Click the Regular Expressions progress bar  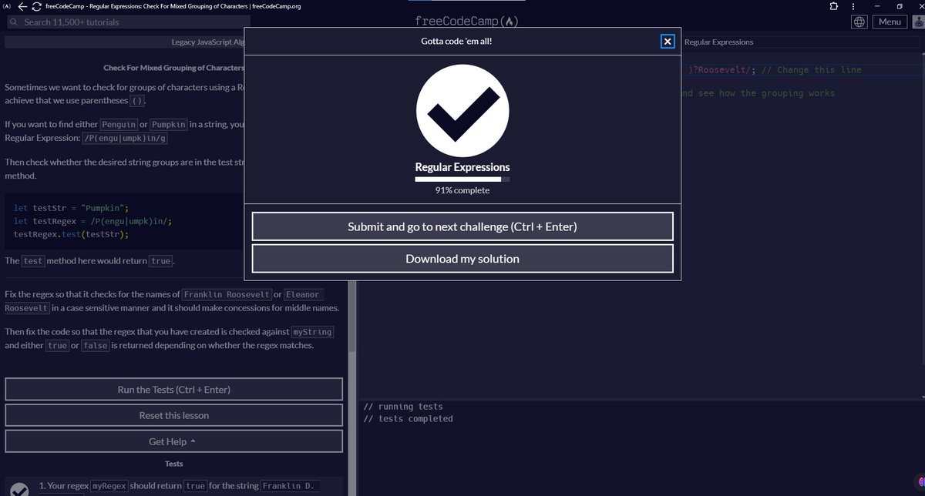click(462, 179)
